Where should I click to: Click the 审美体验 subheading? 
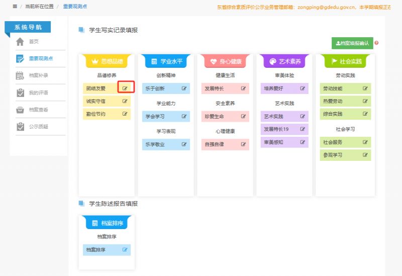pos(284,75)
